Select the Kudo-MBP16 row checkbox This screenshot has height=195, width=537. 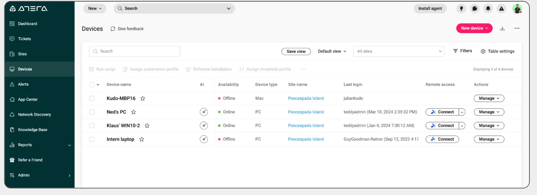92,99
